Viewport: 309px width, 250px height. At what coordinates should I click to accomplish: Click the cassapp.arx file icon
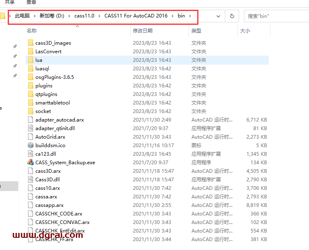[30, 205]
